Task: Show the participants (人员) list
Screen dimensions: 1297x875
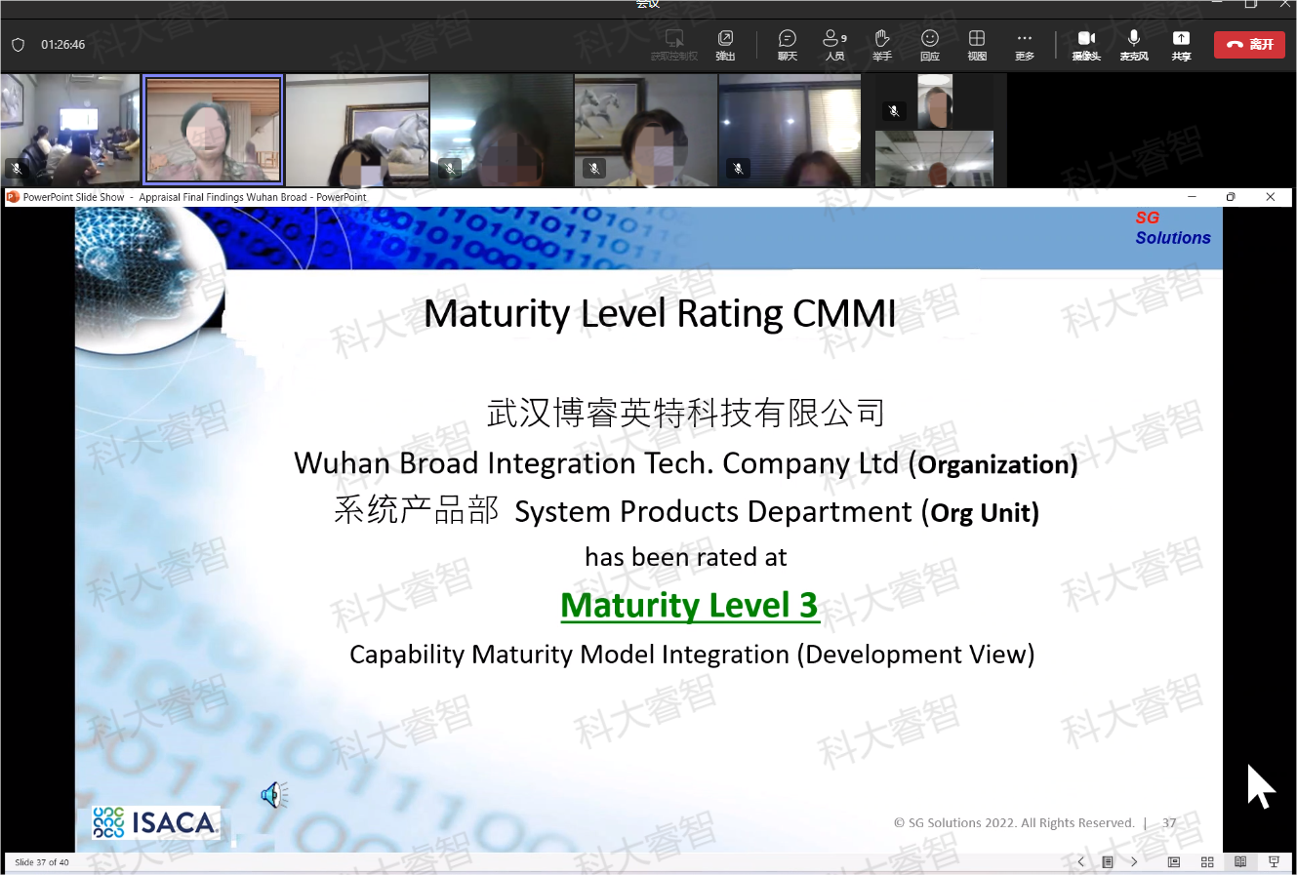Action: pos(834,44)
